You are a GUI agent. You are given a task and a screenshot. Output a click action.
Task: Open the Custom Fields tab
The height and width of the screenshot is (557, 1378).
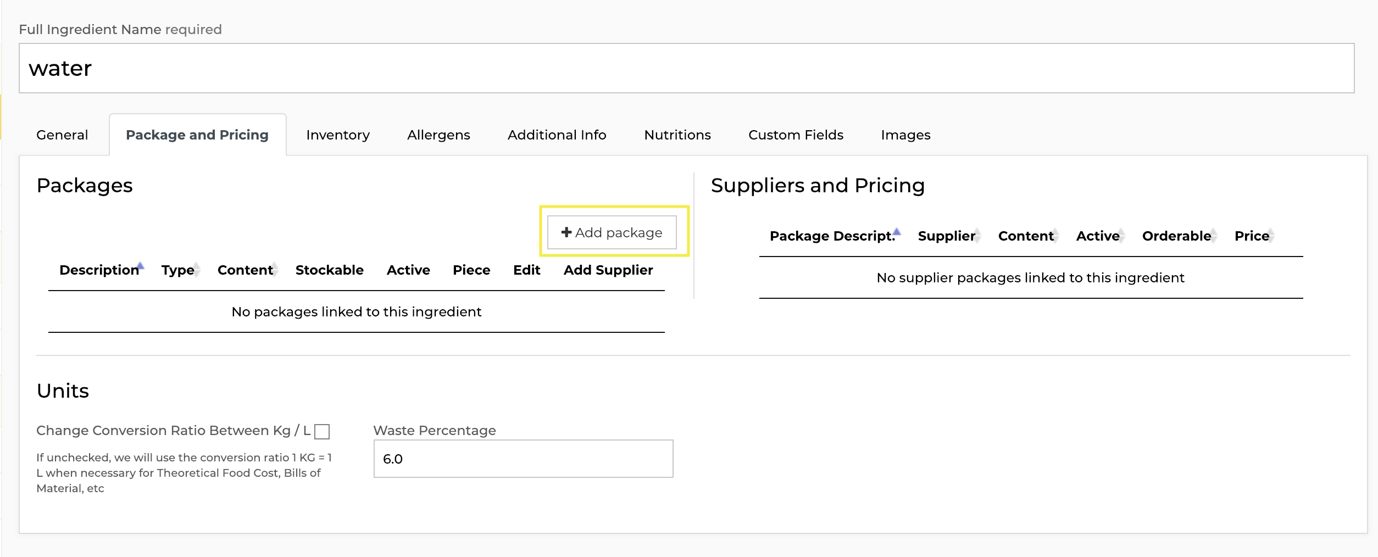pos(796,135)
